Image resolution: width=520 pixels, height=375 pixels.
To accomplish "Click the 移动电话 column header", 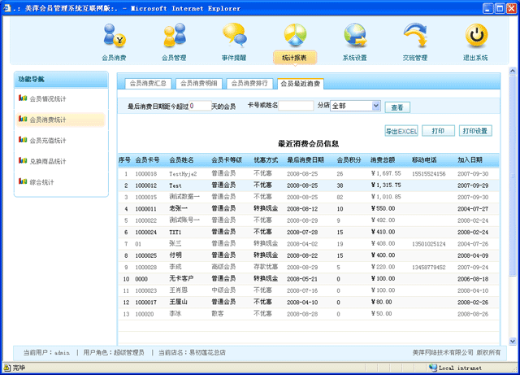I will [424, 160].
